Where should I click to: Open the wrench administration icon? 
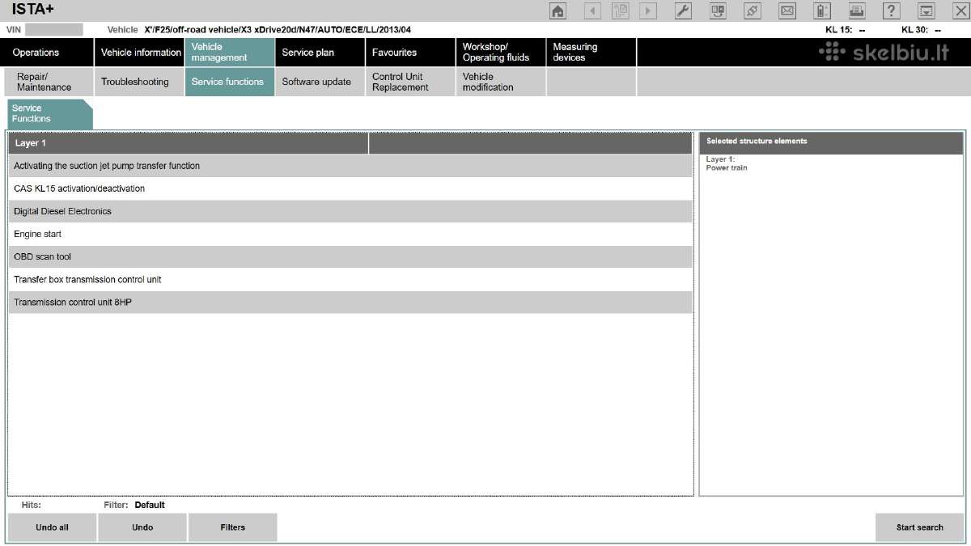tap(683, 11)
